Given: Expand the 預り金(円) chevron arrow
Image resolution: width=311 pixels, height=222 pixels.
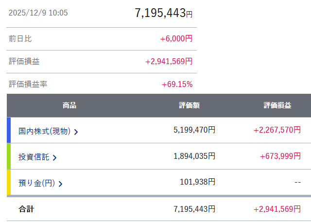Looking at the screenshot, I should [60, 184].
